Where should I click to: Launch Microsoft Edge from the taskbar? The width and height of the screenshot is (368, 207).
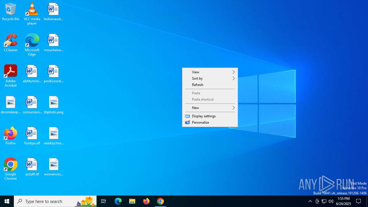click(118, 201)
